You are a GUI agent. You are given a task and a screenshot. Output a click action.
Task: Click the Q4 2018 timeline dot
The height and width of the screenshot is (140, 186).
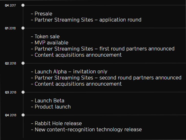pos(23,115)
